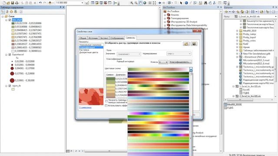Open the map scale dropdown
278x156 pixels.
coord(82,3)
